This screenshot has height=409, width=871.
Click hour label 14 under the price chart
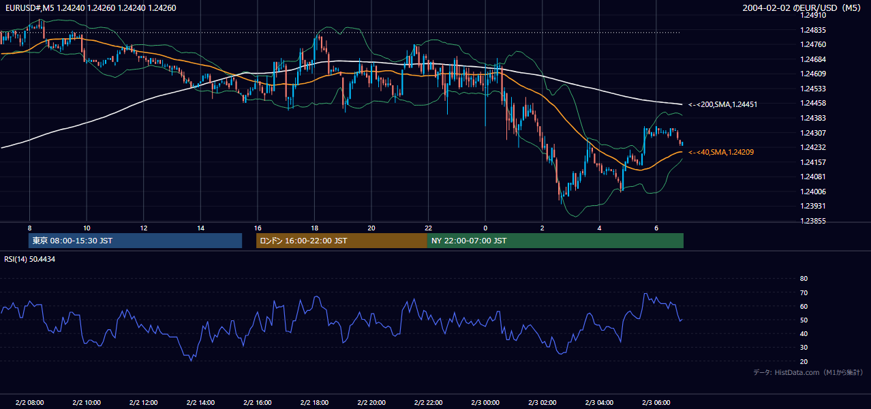click(x=200, y=228)
